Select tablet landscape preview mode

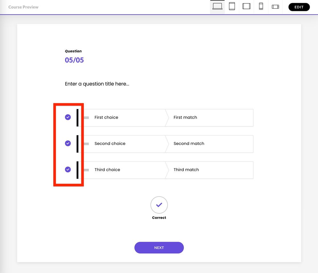tap(246, 7)
